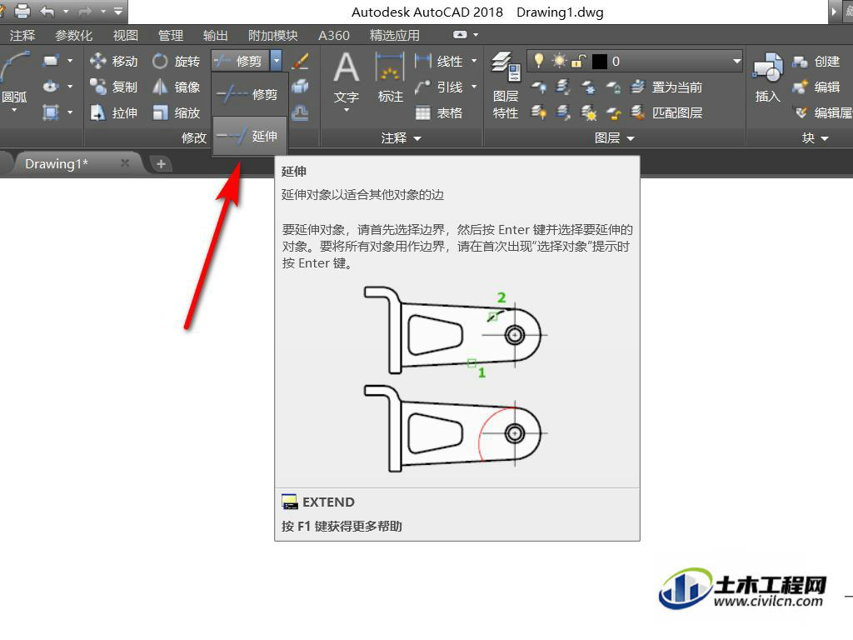The height and width of the screenshot is (640, 853).
Task: Open the Redo history dropdown arrow
Action: click(102, 12)
